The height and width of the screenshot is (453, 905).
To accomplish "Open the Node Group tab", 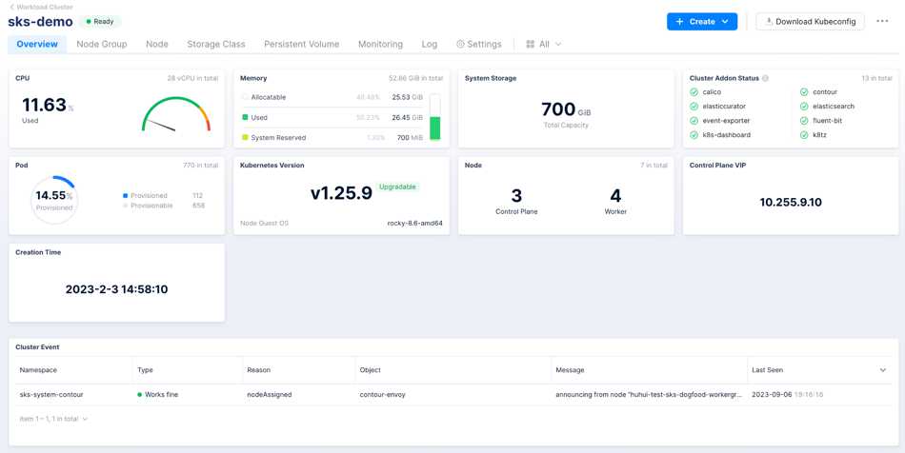I will [102, 44].
